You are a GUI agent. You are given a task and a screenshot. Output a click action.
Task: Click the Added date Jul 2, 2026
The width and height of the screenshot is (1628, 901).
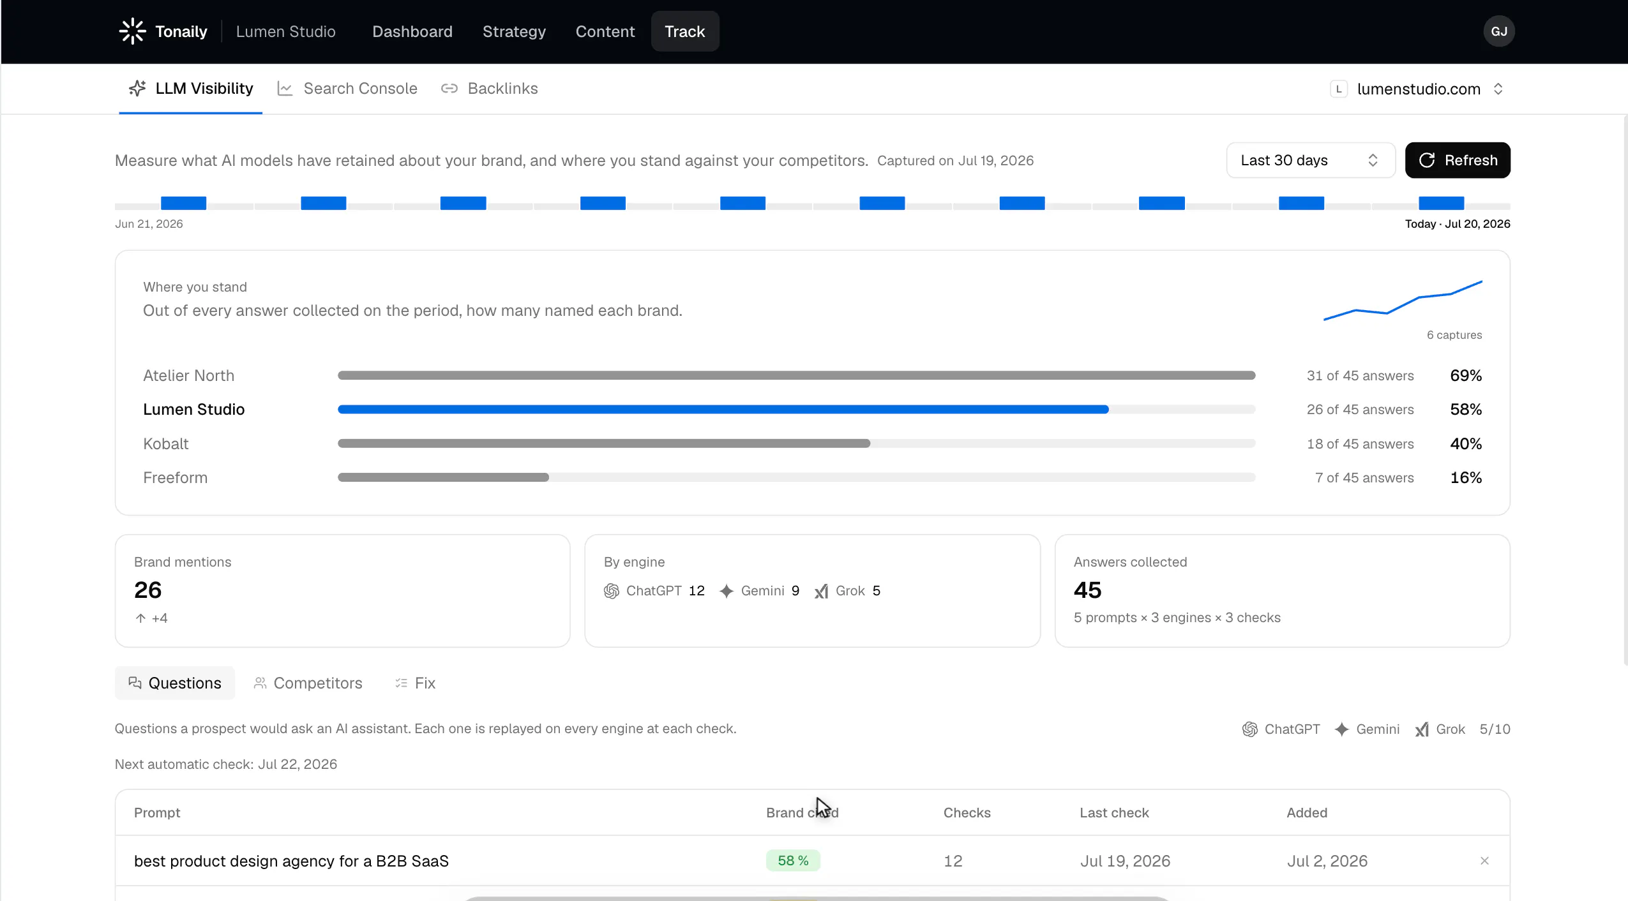tap(1327, 861)
